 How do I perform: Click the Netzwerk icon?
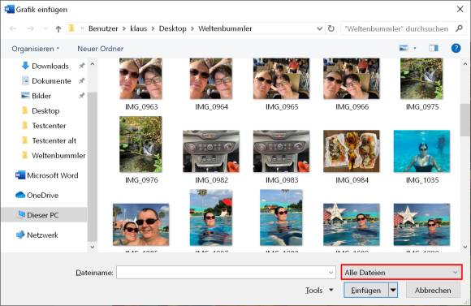(20, 235)
